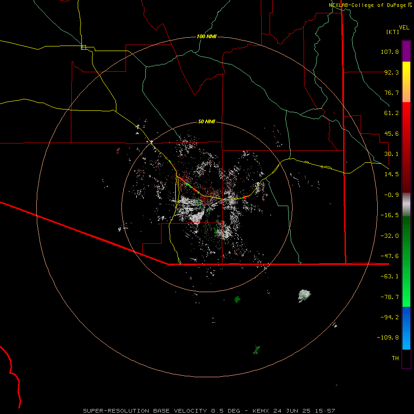Click the purple segment of the velocity color bar
Viewport: 414px width, 414px height.
406,51
